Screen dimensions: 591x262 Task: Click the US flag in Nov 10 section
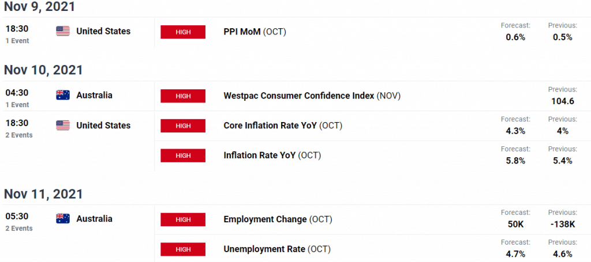coord(63,125)
